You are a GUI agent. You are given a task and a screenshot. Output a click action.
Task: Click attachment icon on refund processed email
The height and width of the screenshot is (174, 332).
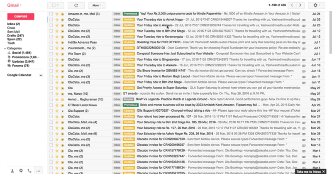(x=304, y=117)
